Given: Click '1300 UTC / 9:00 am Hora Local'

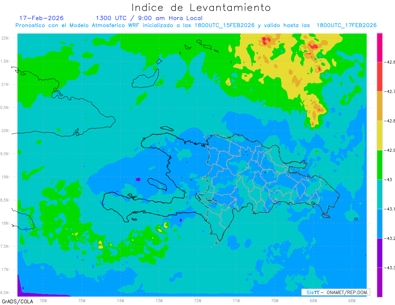Looking at the screenshot, I should click(x=149, y=18).
